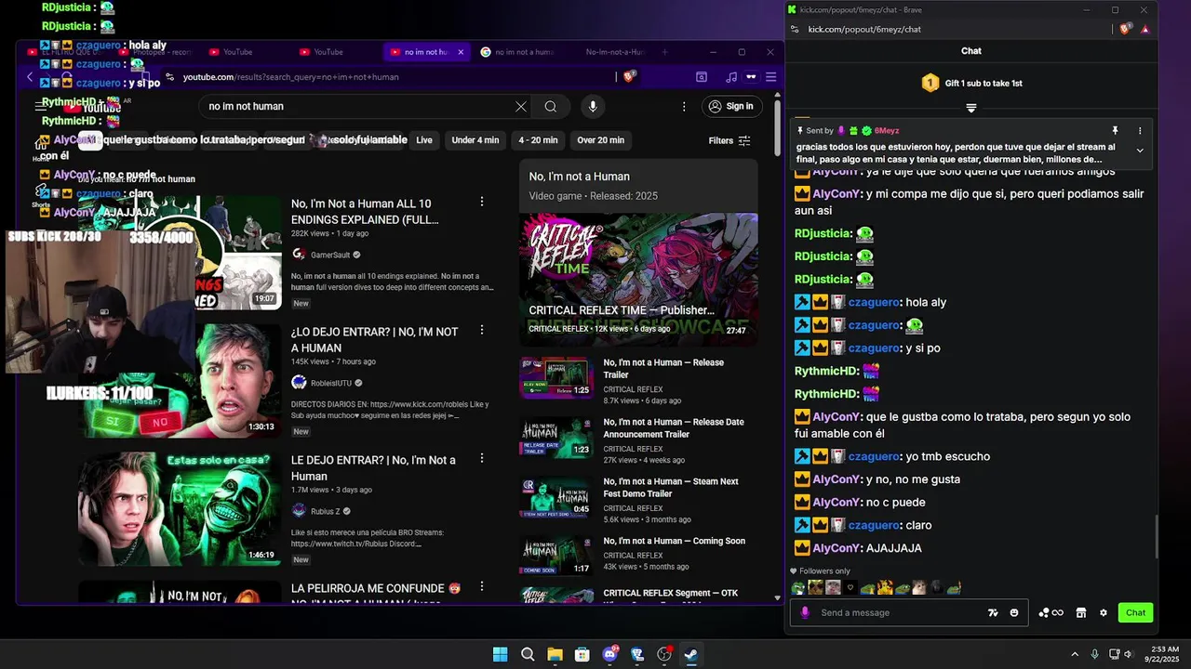The width and height of the screenshot is (1191, 669).
Task: Activate YouTube voice search microphone
Action: click(593, 107)
